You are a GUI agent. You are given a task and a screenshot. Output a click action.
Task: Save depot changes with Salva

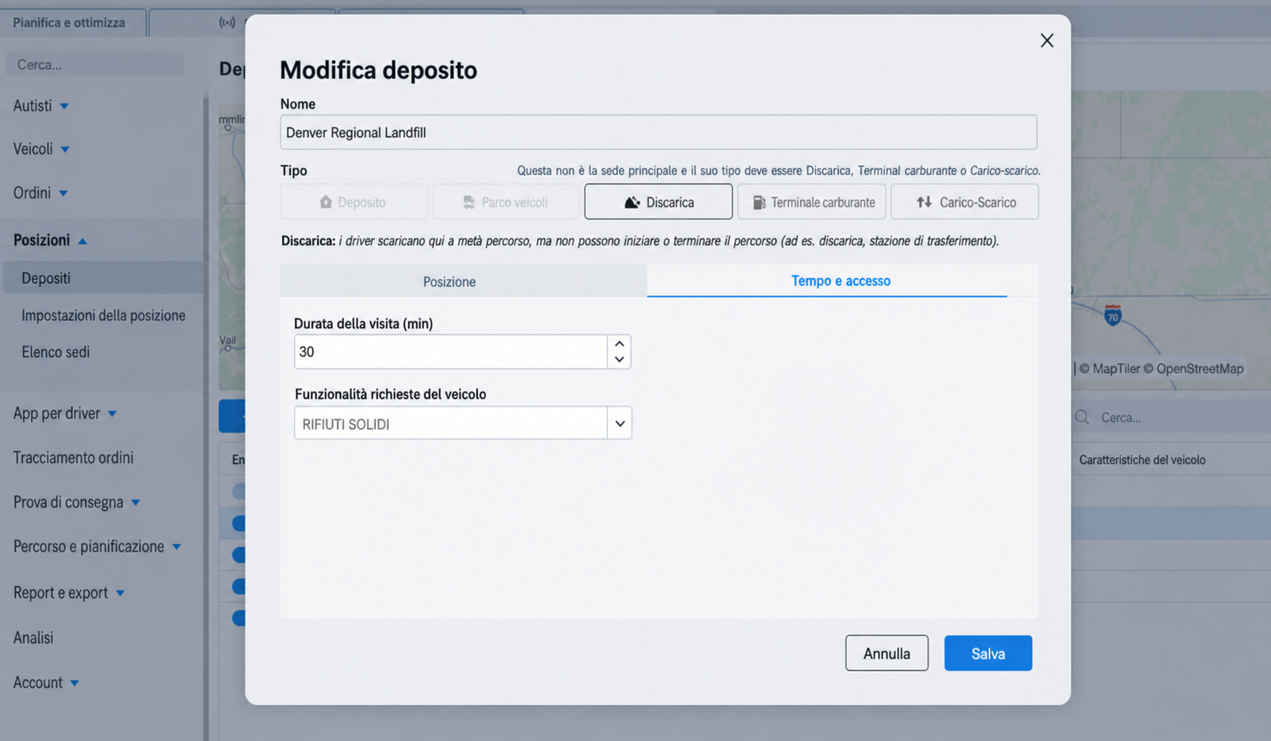988,653
